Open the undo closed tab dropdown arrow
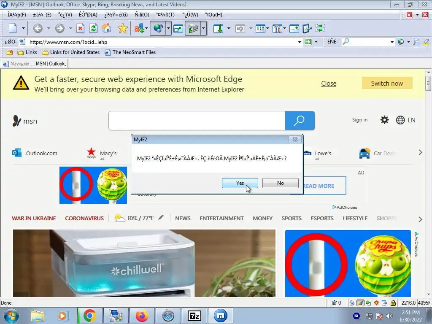432x324 pixels. point(251,28)
